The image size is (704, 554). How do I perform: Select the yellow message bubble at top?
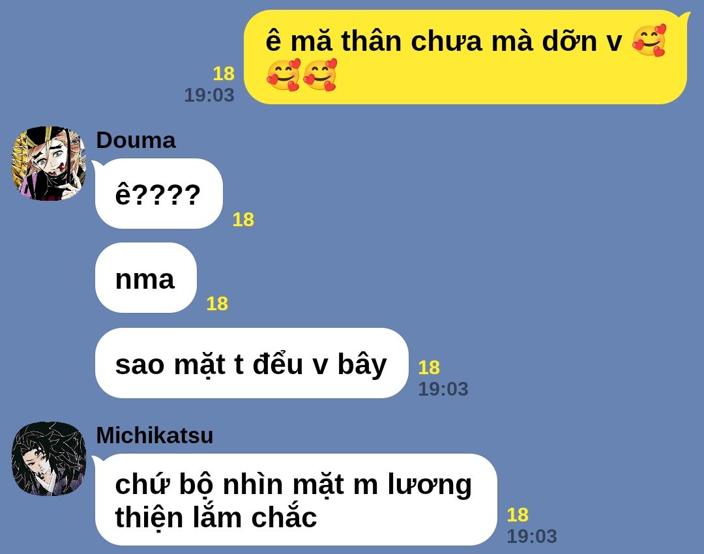tap(465, 57)
